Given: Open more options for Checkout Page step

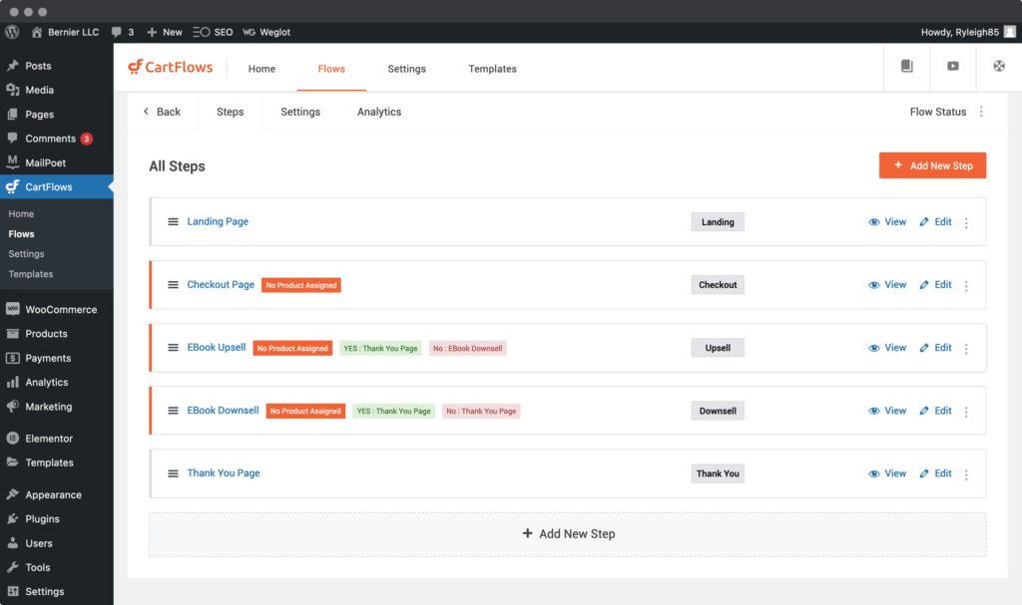Looking at the screenshot, I should coord(966,286).
